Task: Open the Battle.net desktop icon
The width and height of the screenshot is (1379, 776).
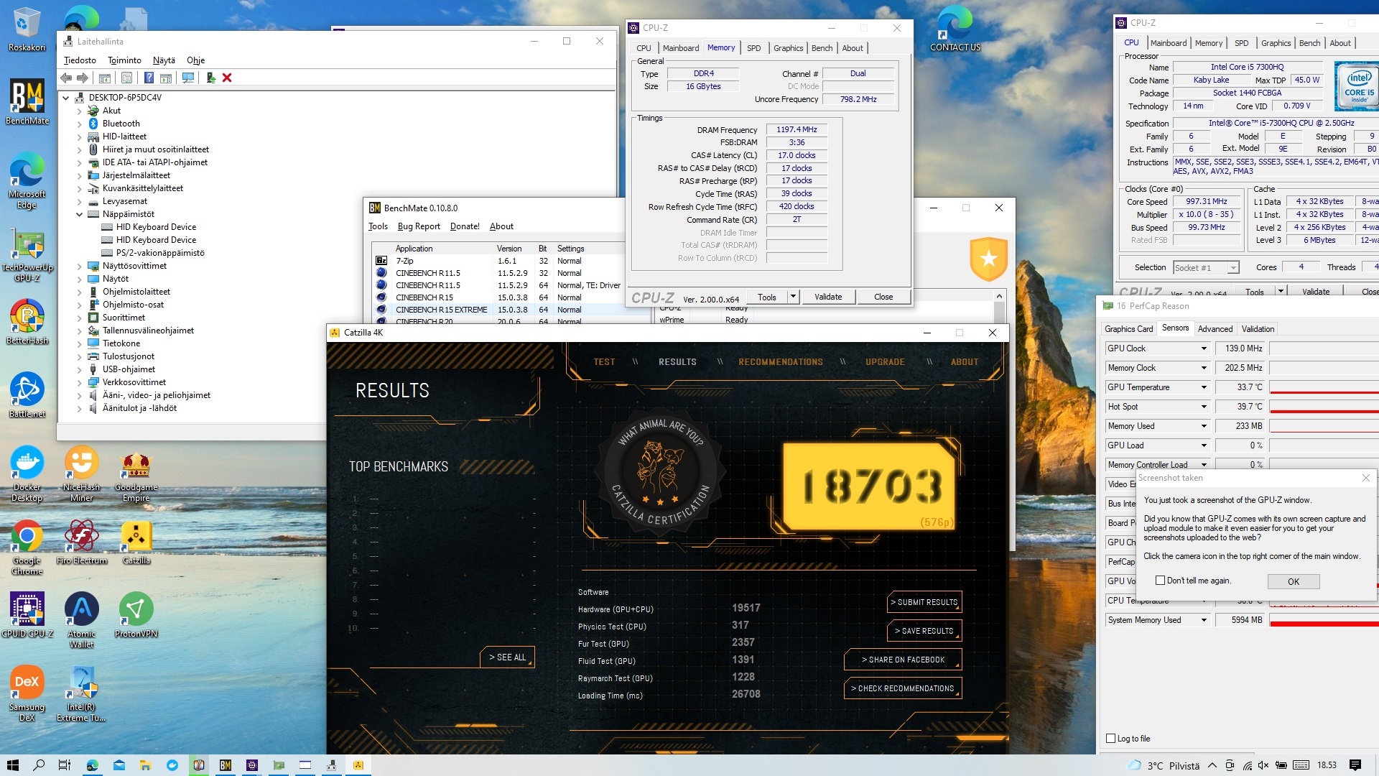Action: [27, 394]
